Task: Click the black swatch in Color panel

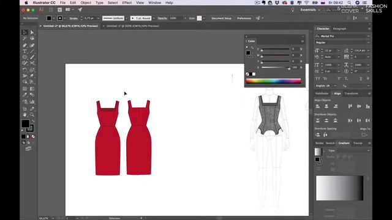Action: [x=251, y=74]
